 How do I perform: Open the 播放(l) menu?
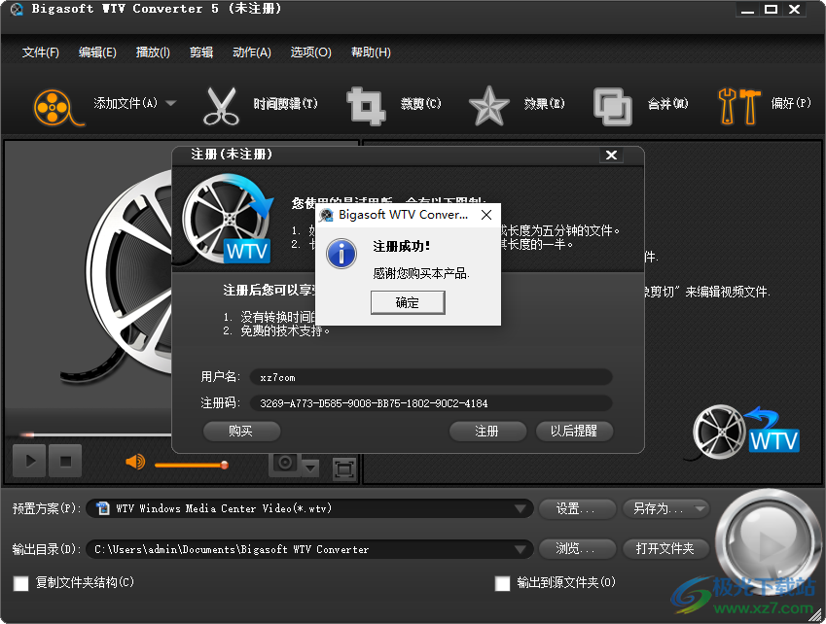click(153, 52)
